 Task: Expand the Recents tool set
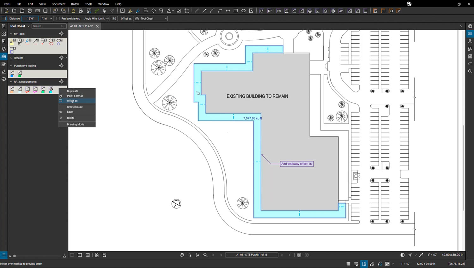tap(11, 58)
